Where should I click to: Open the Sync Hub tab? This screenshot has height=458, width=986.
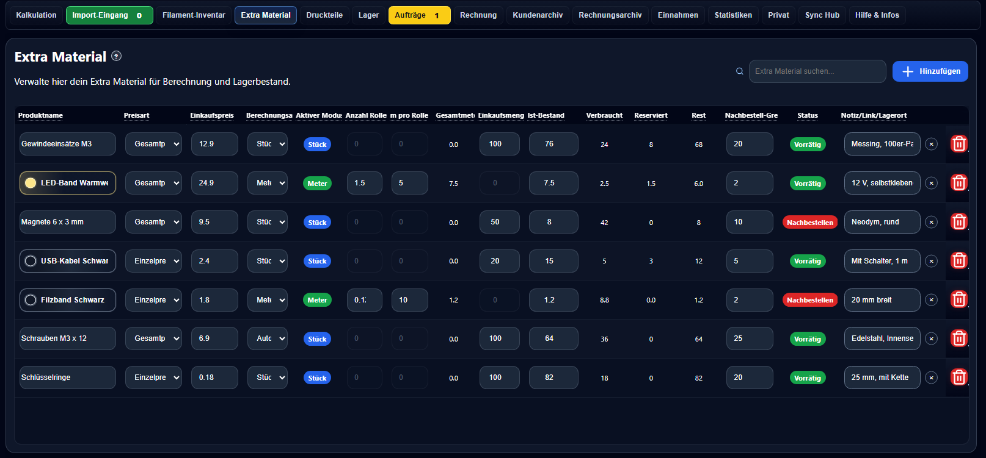[x=822, y=15]
